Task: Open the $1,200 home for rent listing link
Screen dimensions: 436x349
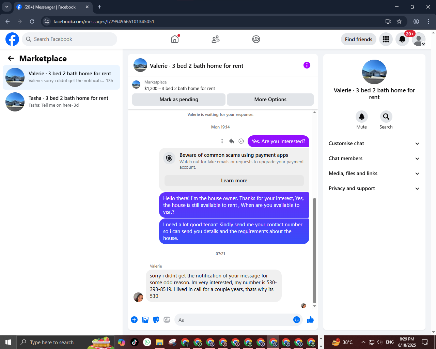Action: [180, 88]
